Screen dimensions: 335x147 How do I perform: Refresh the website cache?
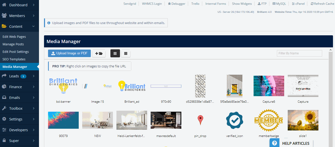(x=322, y=4)
